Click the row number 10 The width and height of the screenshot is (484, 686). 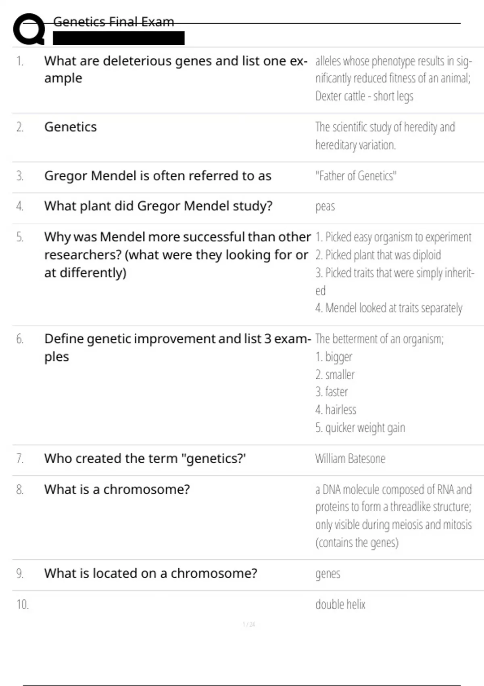(x=23, y=604)
